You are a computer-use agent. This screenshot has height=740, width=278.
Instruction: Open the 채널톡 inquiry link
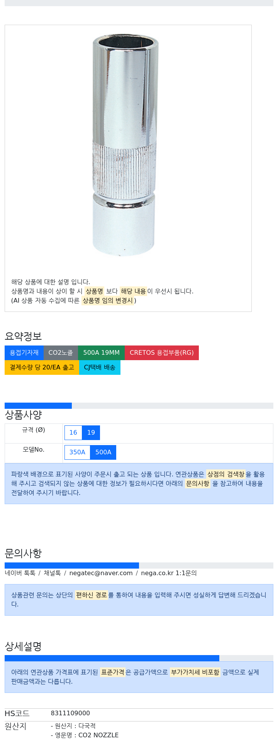tap(52, 573)
